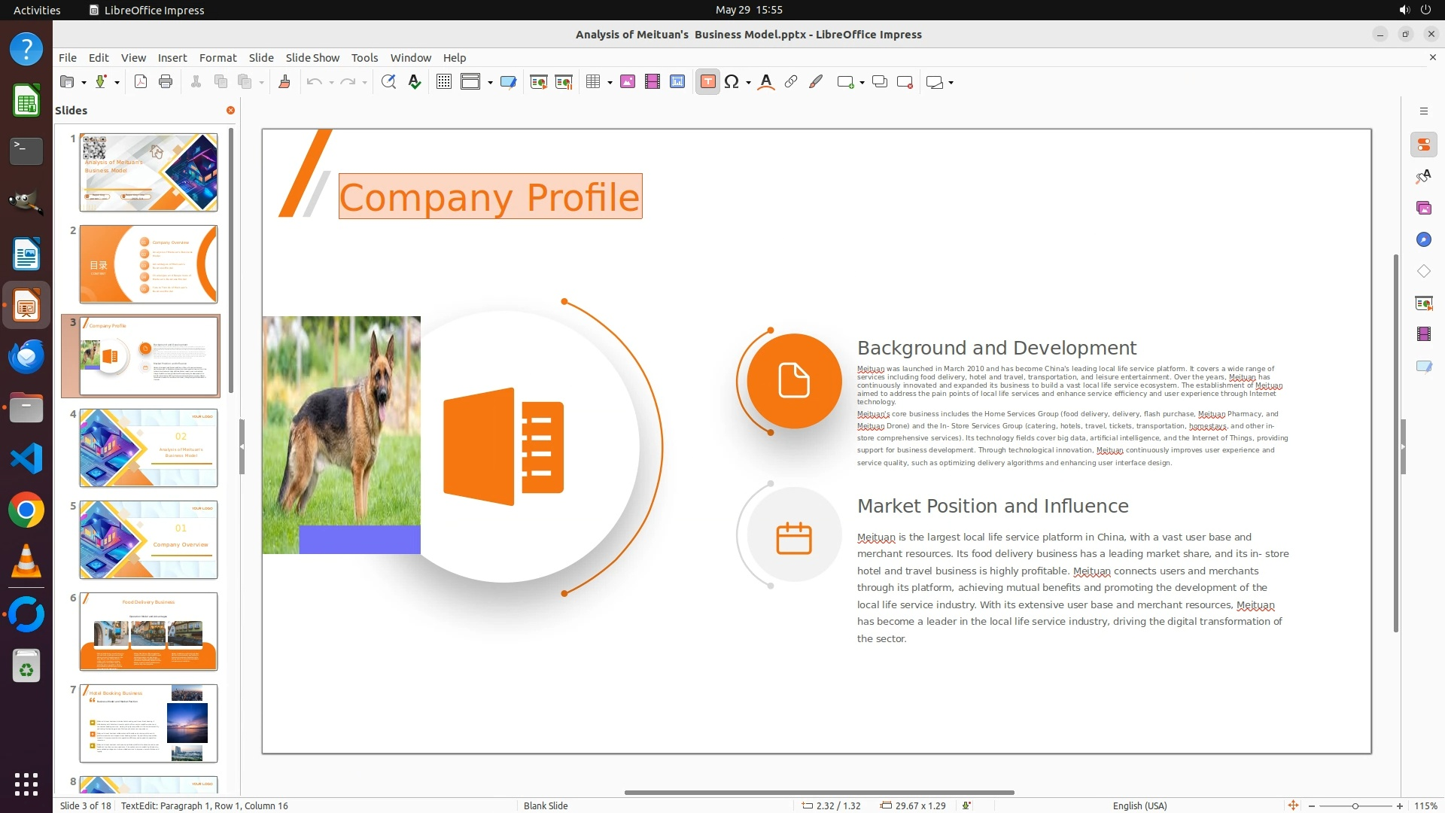Open the New Slide dropdown arrow
Image resolution: width=1445 pixels, height=813 pixels.
coord(862,82)
